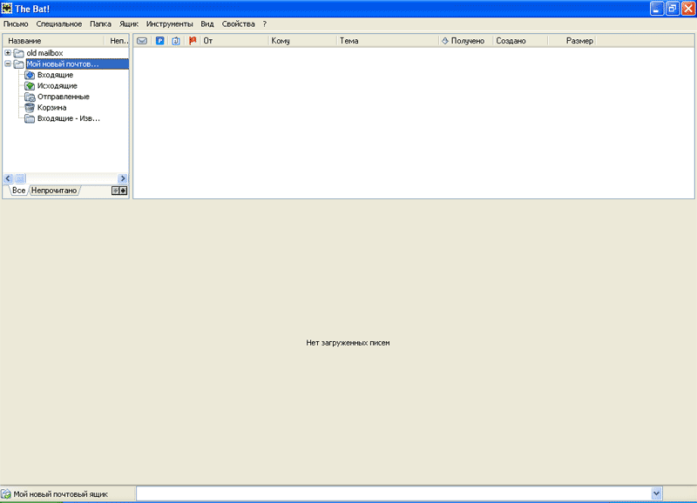Sort by red flag column icon
This screenshot has width=697, height=503.
(x=193, y=41)
